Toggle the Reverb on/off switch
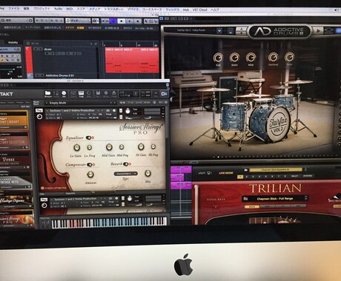 [127, 164]
